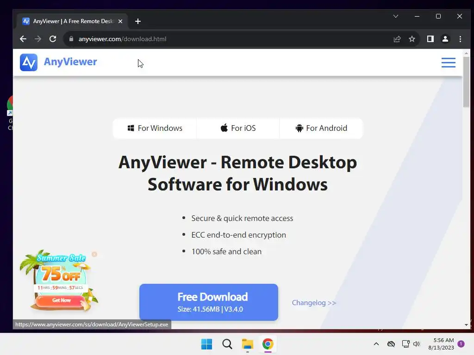Click the '100% safe and clean' text
The height and width of the screenshot is (355, 474).
pos(226,251)
